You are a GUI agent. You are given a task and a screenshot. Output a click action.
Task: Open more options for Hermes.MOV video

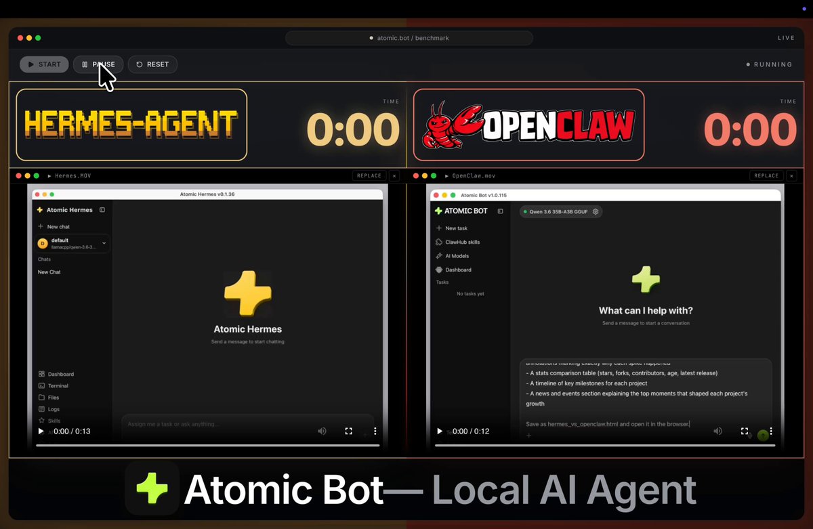click(x=375, y=431)
